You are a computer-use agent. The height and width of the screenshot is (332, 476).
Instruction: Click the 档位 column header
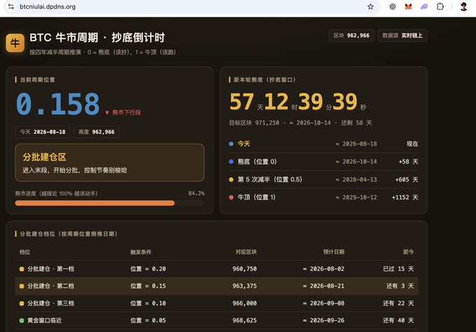click(x=24, y=252)
